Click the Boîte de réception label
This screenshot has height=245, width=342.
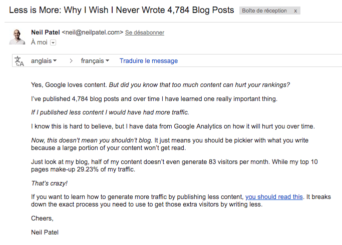coord(264,10)
